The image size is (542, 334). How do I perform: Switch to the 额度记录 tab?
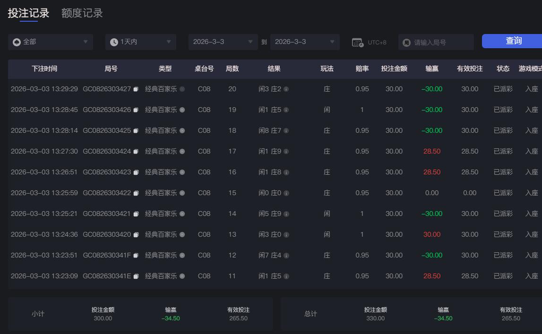tap(81, 14)
